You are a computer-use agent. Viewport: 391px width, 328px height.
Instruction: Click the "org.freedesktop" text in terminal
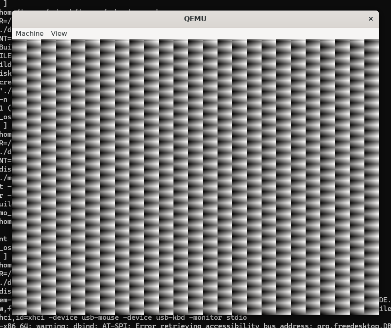[x=348, y=326]
